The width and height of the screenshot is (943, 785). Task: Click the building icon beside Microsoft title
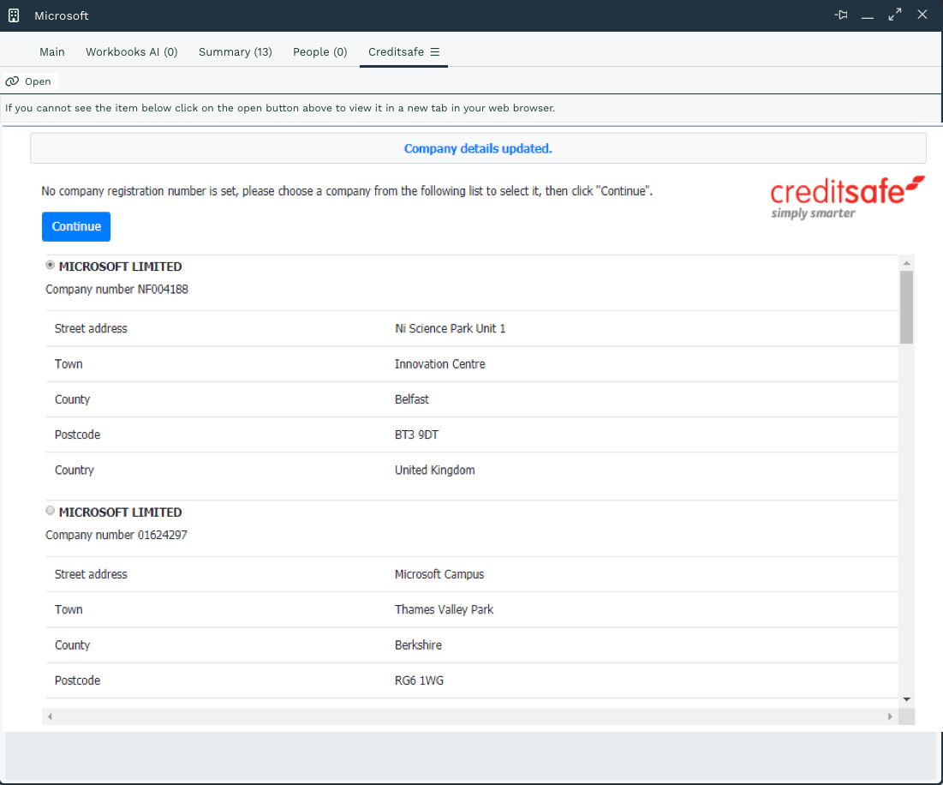click(x=14, y=15)
